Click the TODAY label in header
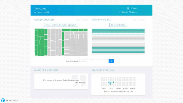Viewport: 183px width, 103px height. [134, 8]
